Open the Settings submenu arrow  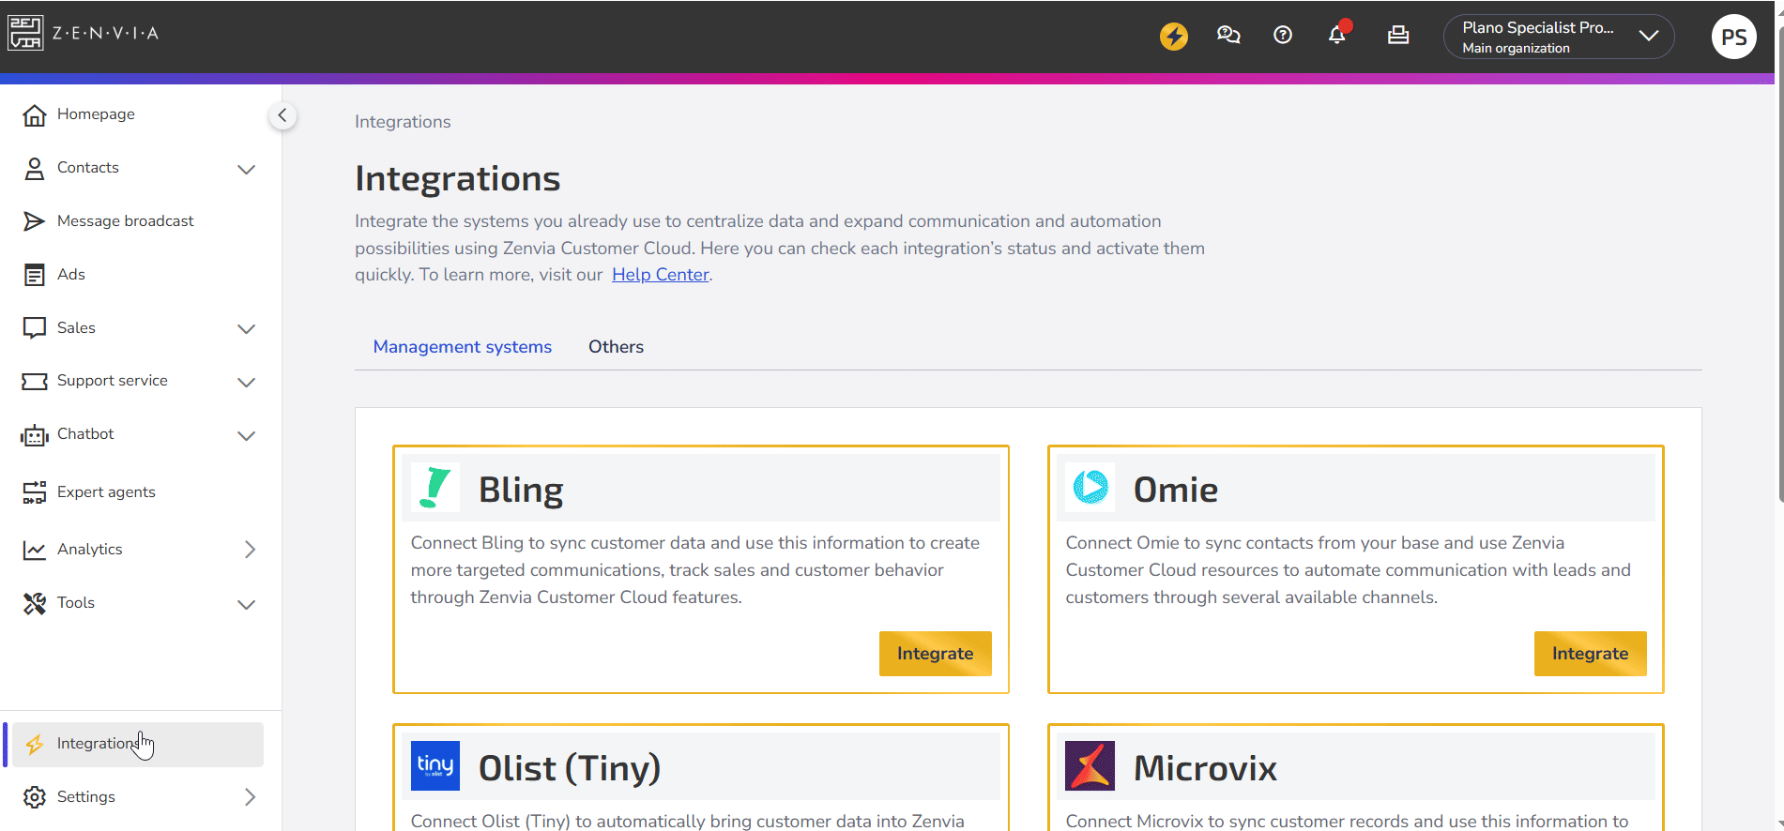point(250,797)
